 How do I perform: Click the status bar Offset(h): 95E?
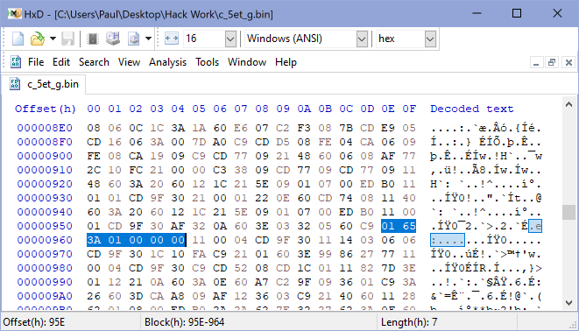33,322
